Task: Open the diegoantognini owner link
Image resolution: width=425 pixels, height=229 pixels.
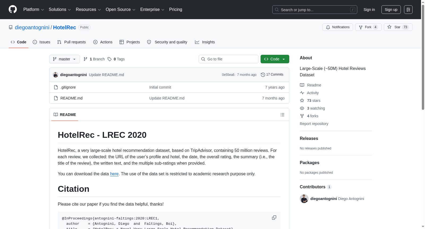Action: (x=32, y=27)
